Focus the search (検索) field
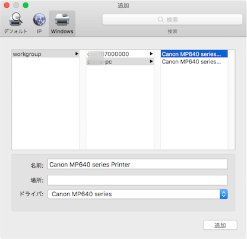 pyautogui.click(x=172, y=20)
